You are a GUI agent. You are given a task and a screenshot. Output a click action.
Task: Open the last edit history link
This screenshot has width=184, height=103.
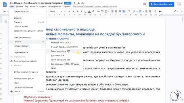pos(95,6)
